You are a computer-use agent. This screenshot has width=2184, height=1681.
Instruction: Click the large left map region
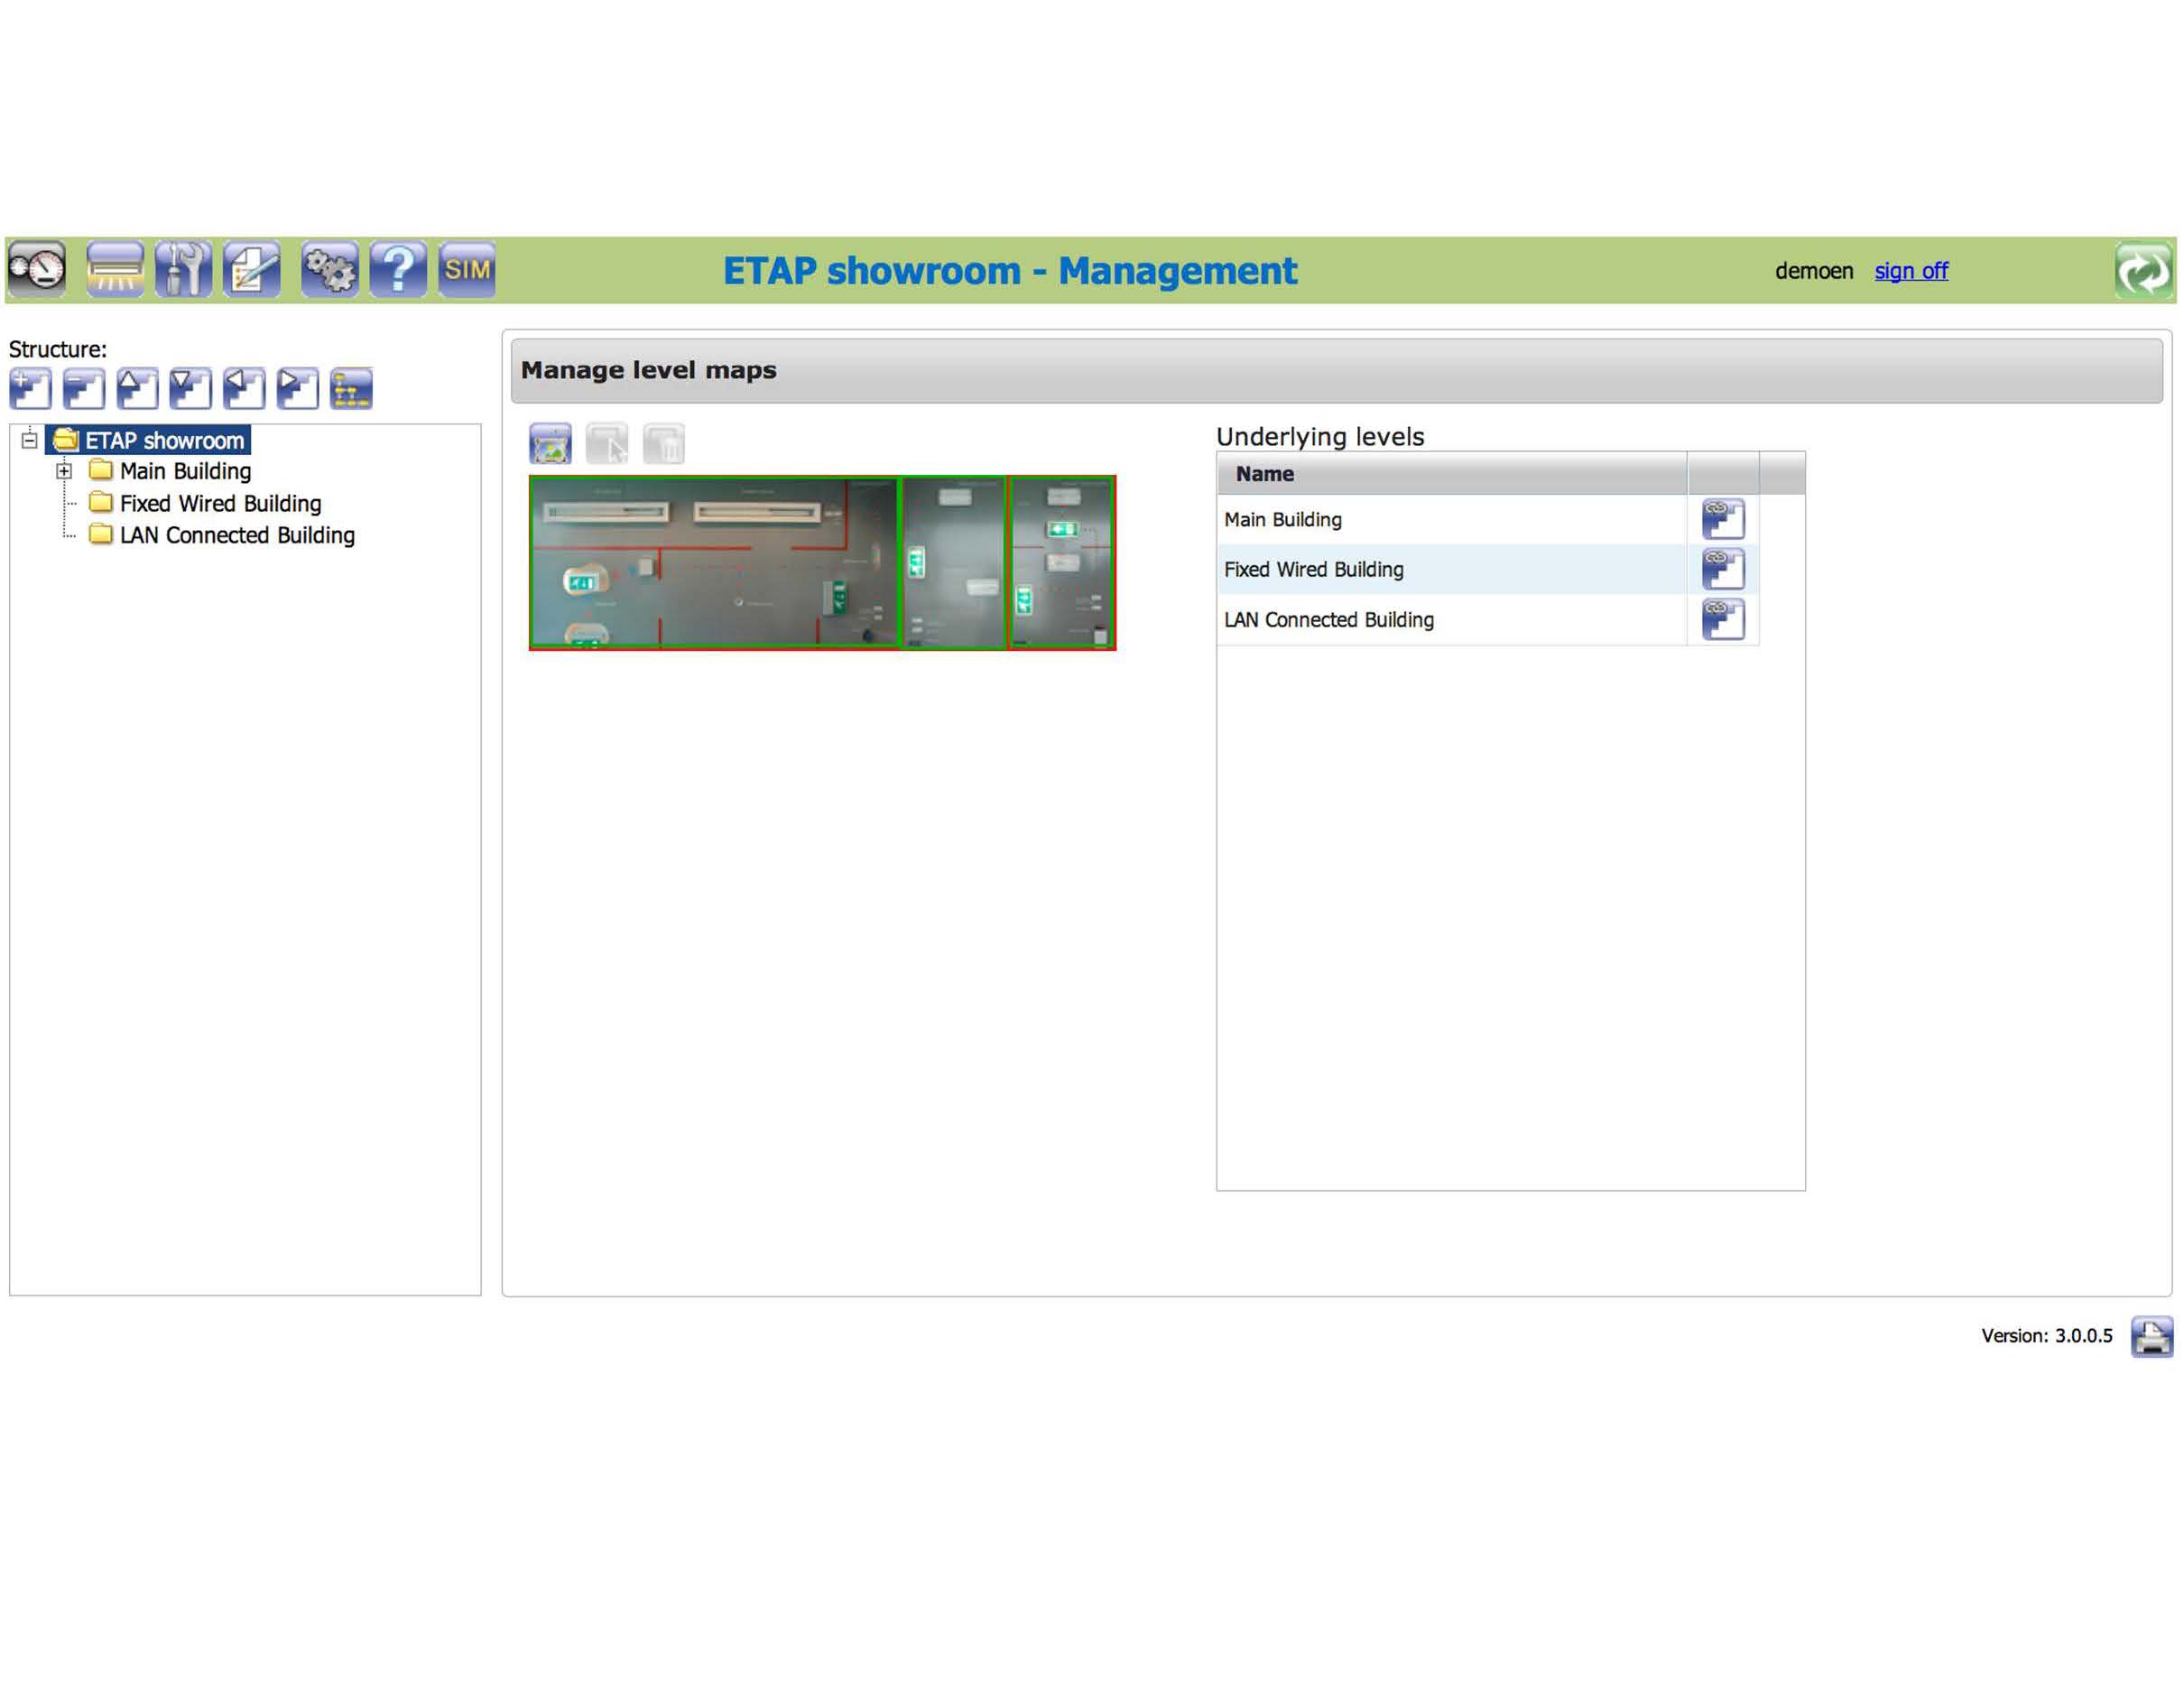714,562
